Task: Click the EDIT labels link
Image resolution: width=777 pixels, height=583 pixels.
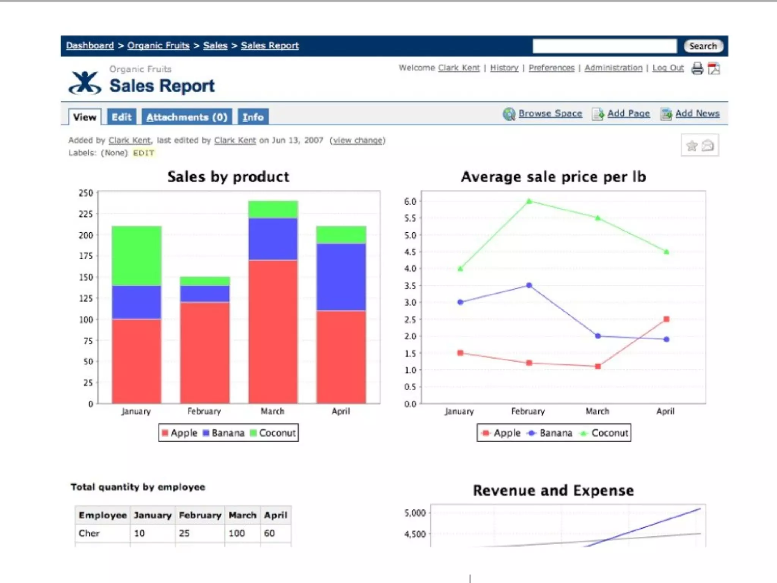Action: click(143, 153)
